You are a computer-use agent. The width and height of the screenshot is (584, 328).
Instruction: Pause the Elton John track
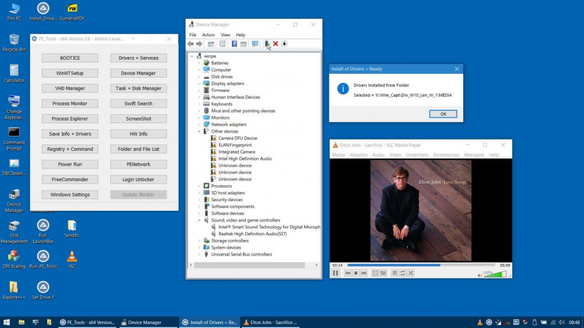(336, 273)
